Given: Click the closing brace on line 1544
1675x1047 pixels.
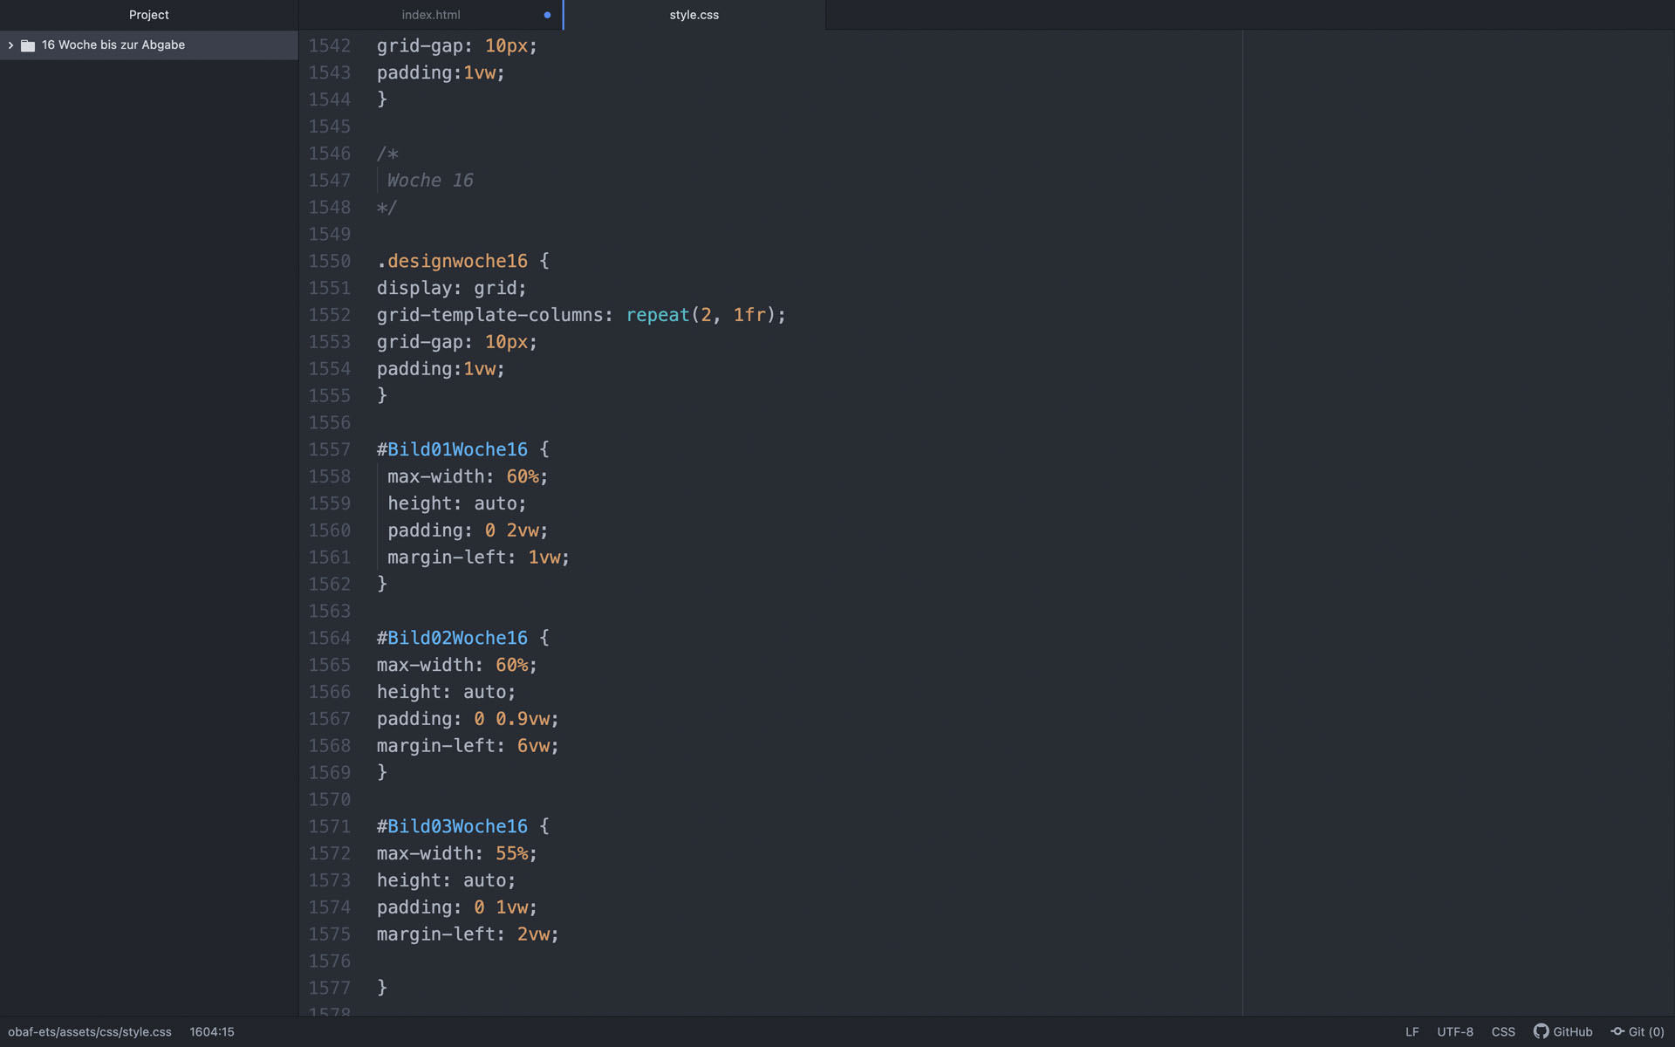Looking at the screenshot, I should pyautogui.click(x=382, y=99).
